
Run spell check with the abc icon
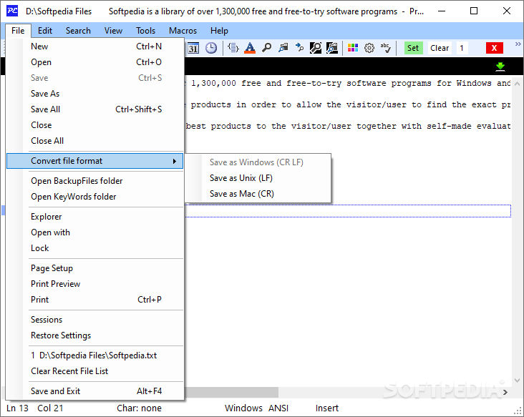pyautogui.click(x=386, y=48)
